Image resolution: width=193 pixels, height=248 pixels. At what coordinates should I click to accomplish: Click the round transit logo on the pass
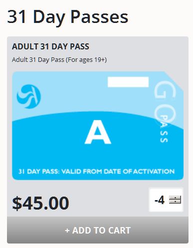28,96
